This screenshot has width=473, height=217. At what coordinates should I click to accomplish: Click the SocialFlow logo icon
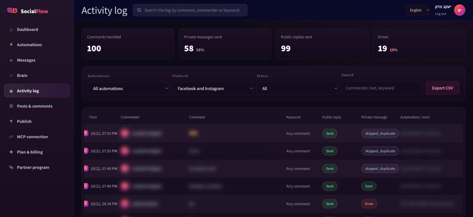click(12, 11)
